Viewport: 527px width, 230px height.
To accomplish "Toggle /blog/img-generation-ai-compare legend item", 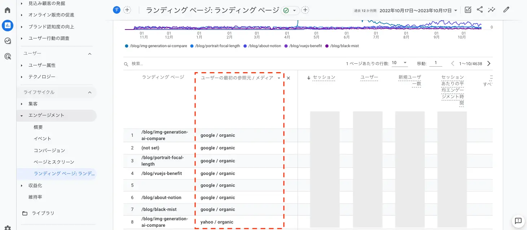I will pos(156,46).
